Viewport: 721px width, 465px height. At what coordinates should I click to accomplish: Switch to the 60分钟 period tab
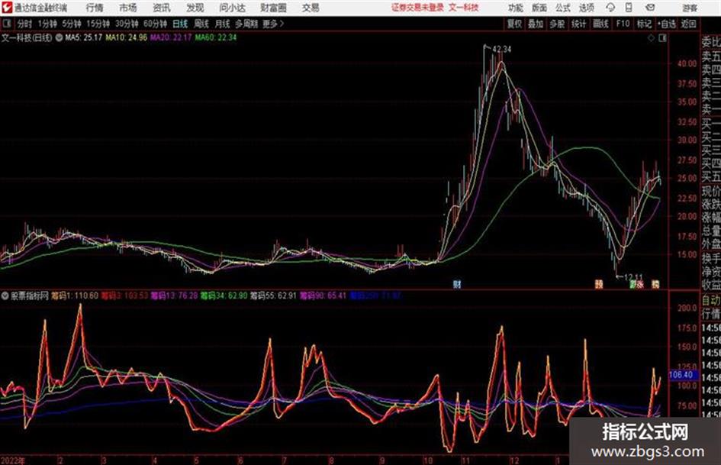pos(156,24)
